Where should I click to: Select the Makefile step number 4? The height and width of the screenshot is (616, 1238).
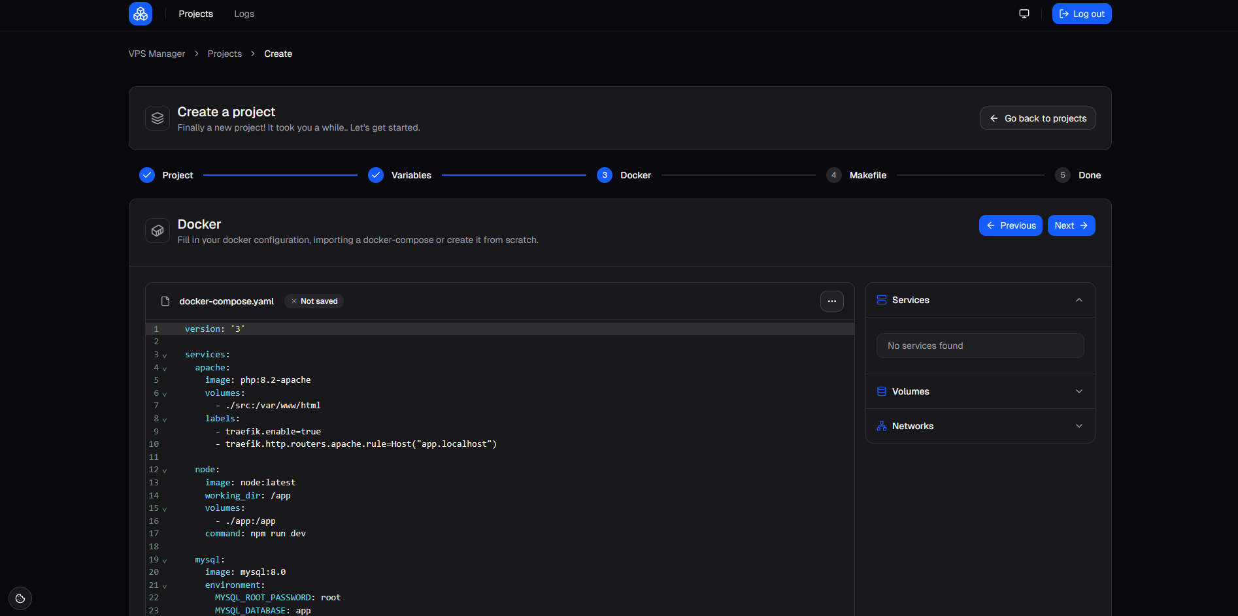pyautogui.click(x=833, y=175)
